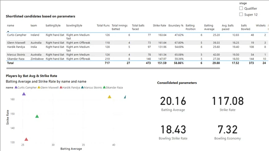The height and width of the screenshot is (151, 269).
Task: Select Marcus Stoinis legend triangle
Action: 82,87
